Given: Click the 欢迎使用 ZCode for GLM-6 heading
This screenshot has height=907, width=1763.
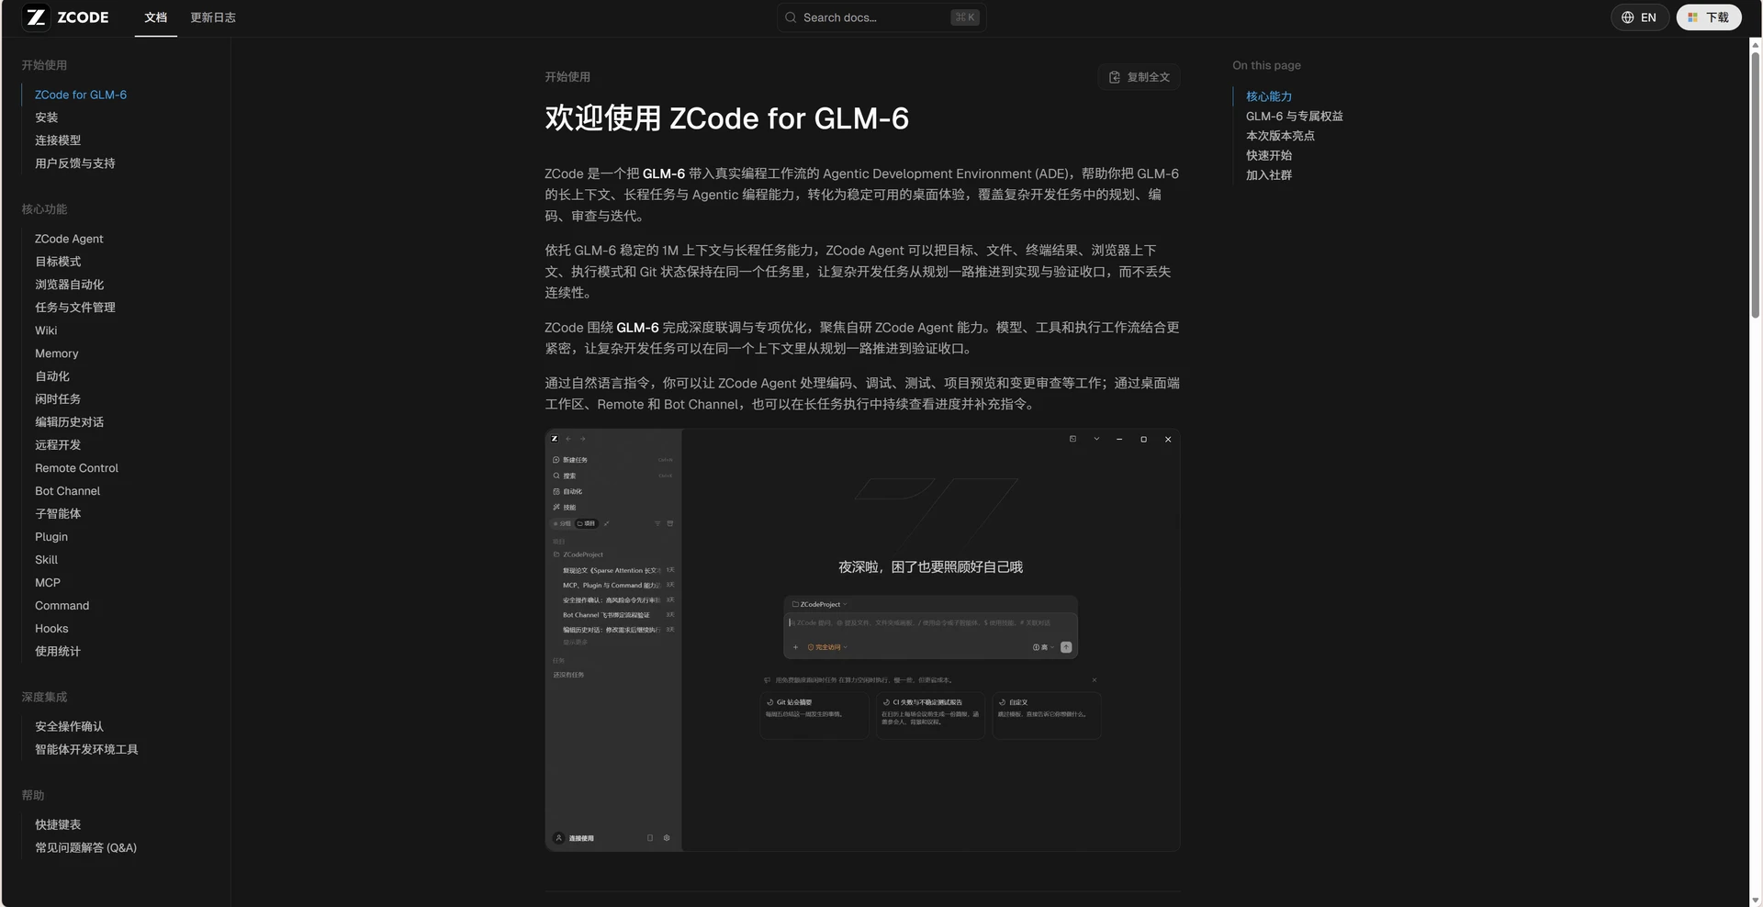Looking at the screenshot, I should [726, 118].
